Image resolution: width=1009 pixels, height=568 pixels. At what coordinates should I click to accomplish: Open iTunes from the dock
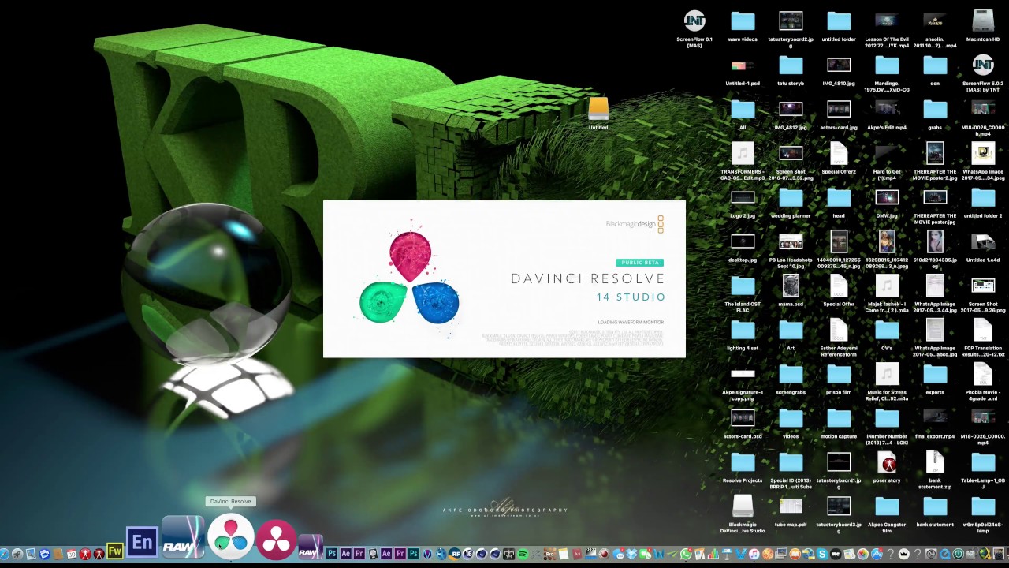point(754,555)
